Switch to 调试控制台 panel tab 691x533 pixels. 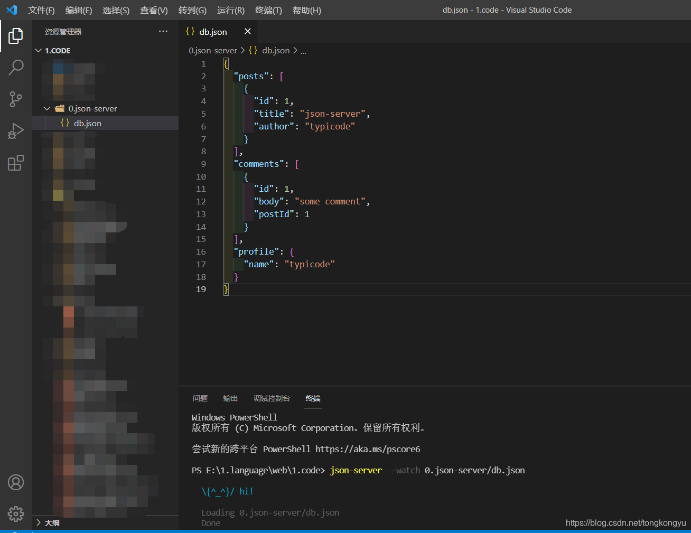(x=272, y=398)
